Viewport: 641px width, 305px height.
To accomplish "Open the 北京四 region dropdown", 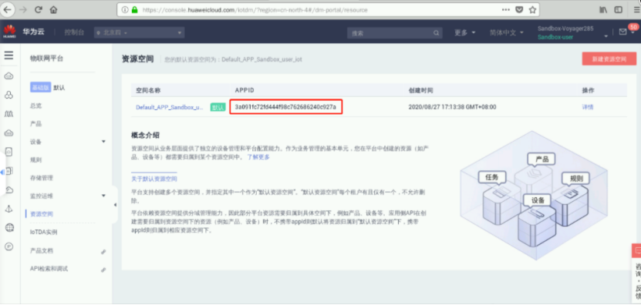I will pyautogui.click(x=139, y=32).
